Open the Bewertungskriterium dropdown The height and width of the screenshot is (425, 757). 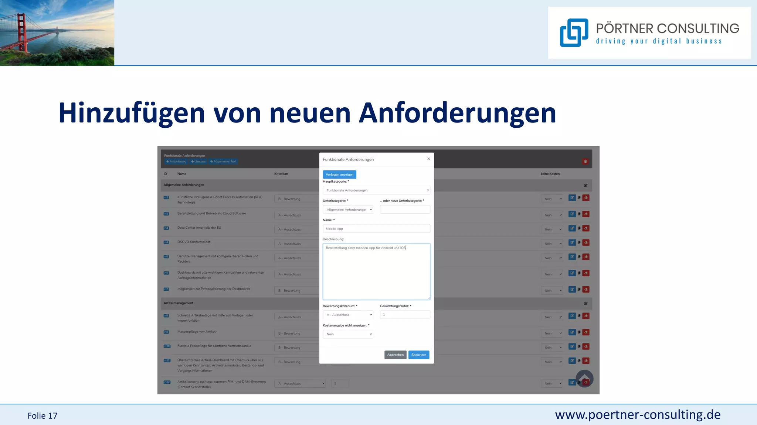348,315
